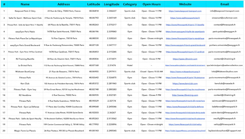Image resolution: width=245 pixels, height=139 pixels.
Task: Select address '21 Rue de Bassano, 75016 Paris'
Action: [x=64, y=72]
